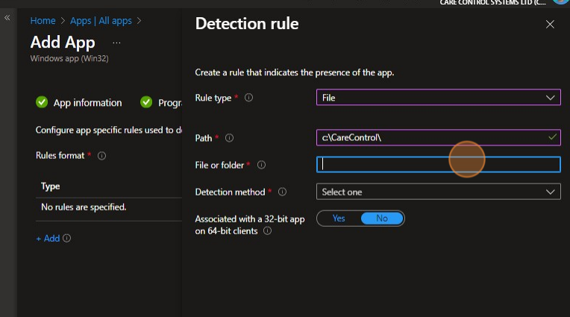
Task: Click the Rule type info icon
Action: click(249, 98)
